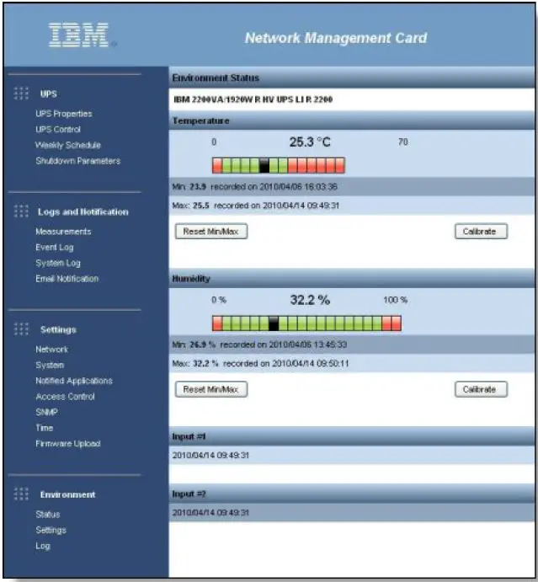Open UPS Properties page
Viewport: 538px width, 582px height.
pyautogui.click(x=64, y=114)
